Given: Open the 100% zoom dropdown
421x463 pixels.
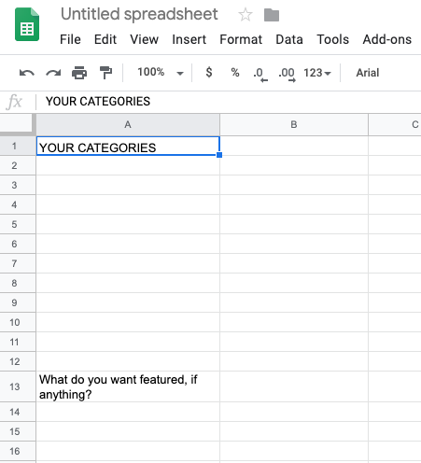Looking at the screenshot, I should tap(161, 73).
